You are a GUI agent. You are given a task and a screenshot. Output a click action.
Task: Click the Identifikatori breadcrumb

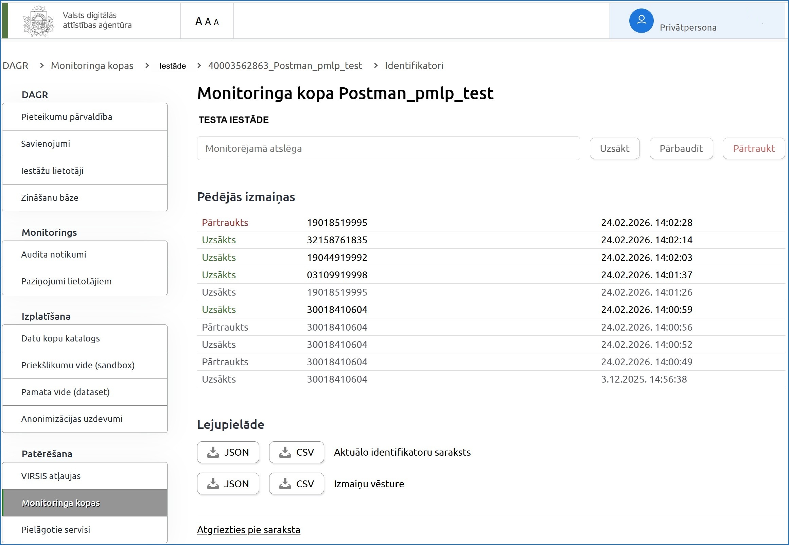(414, 66)
